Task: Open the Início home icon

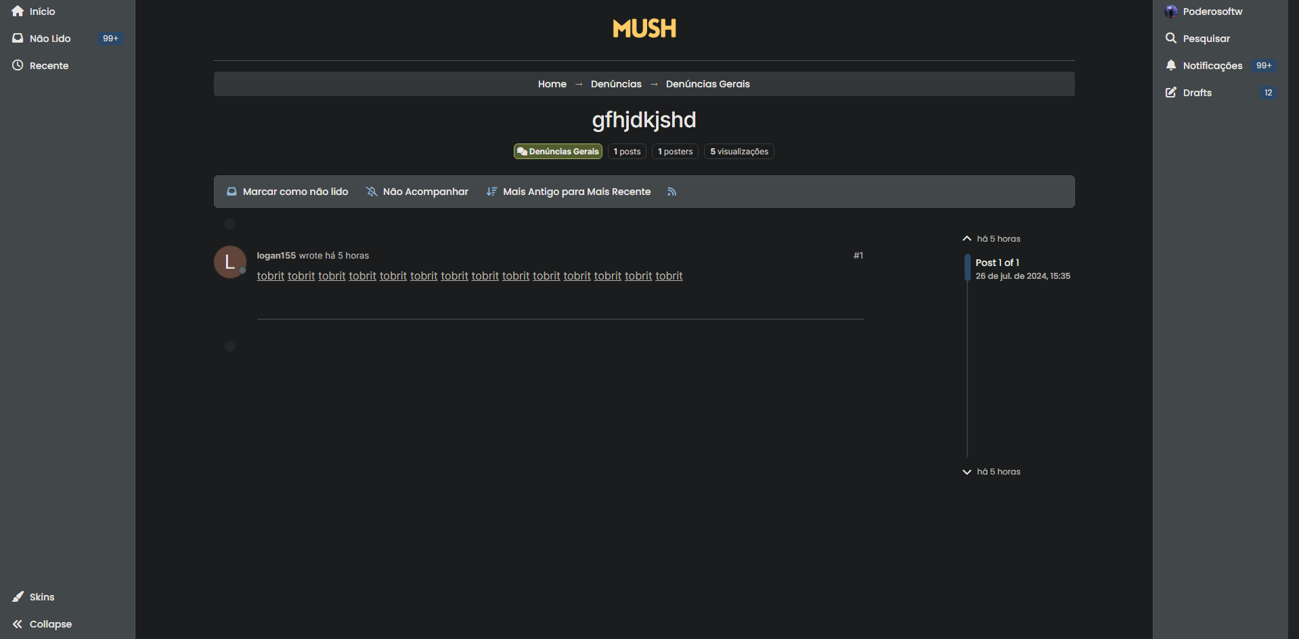Action: point(18,12)
